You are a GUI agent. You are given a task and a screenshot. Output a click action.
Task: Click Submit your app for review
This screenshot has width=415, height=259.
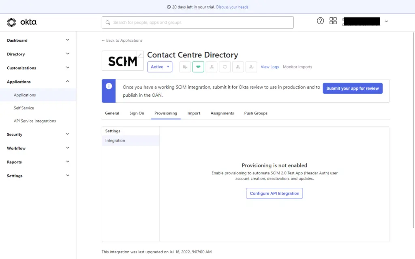click(352, 88)
